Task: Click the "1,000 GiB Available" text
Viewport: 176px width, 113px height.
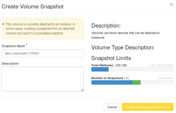Action: [x=161, y=65]
